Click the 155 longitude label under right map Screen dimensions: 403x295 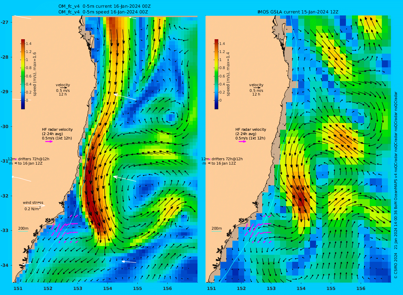coord(331,288)
